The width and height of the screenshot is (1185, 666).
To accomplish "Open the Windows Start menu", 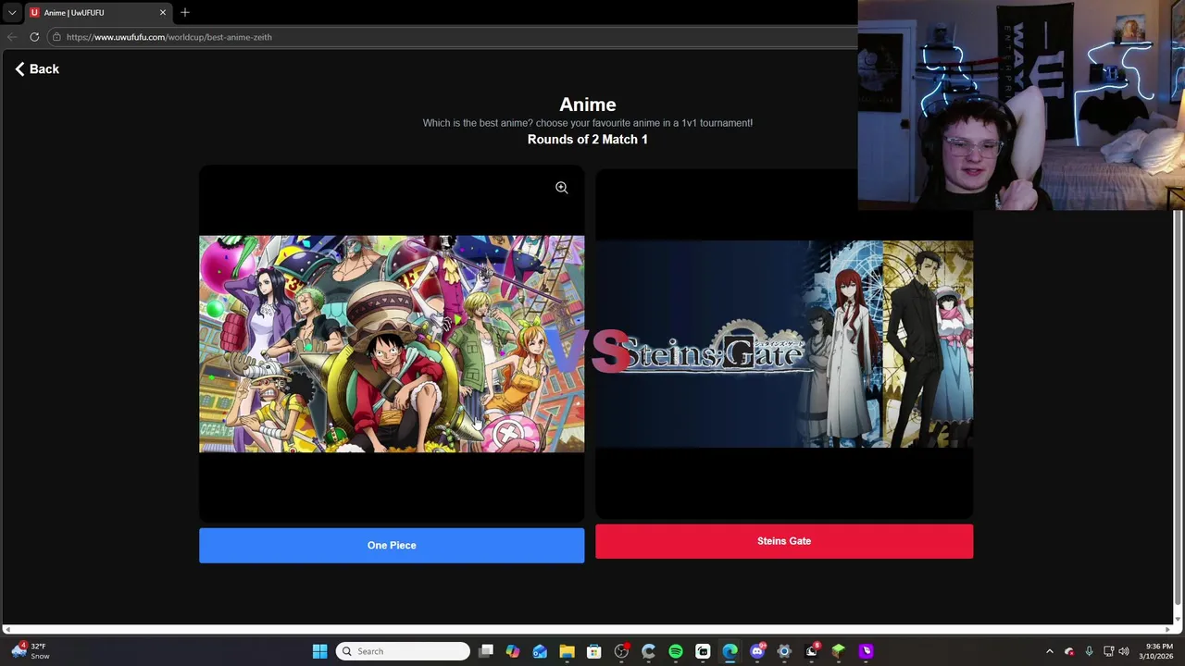I will (x=319, y=651).
